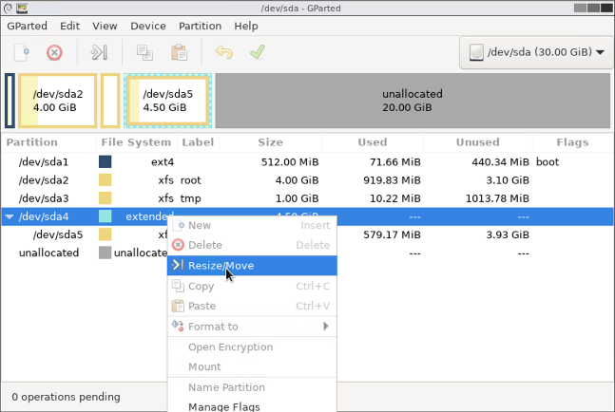Click the dark blue ext4 swatch for /dev/sda1
Viewport: 615px width, 412px height.
coord(106,161)
